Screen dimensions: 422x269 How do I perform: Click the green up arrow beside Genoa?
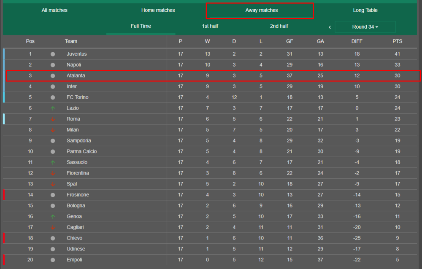[53, 217]
